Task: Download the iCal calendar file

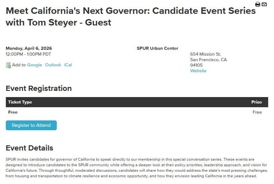Action: coord(68,65)
